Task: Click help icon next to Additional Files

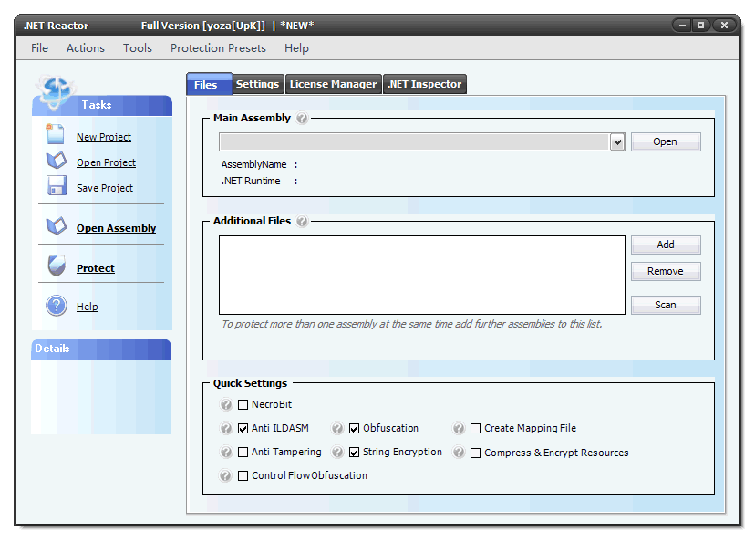Action: (x=302, y=221)
